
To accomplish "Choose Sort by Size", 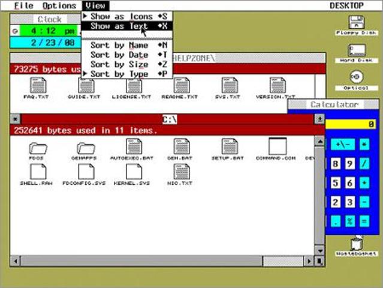I will point(127,64).
